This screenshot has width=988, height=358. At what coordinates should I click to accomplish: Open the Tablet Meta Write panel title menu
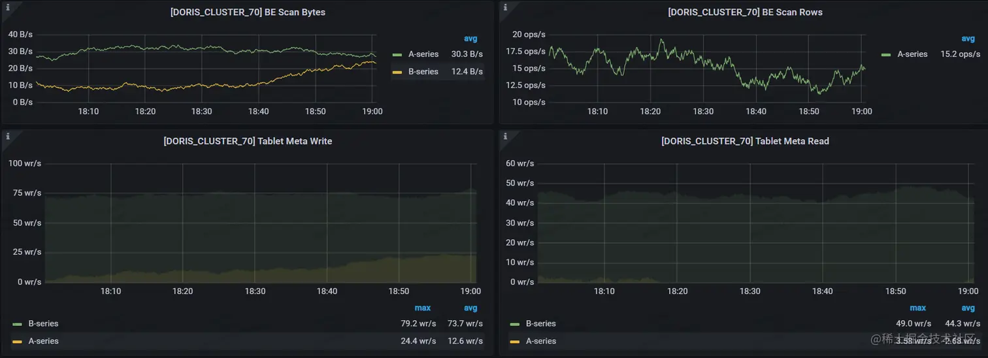pos(248,141)
